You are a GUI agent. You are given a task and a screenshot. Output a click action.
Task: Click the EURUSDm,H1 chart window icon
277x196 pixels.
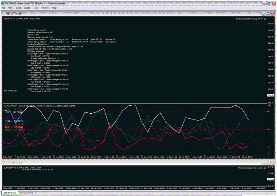4,162
